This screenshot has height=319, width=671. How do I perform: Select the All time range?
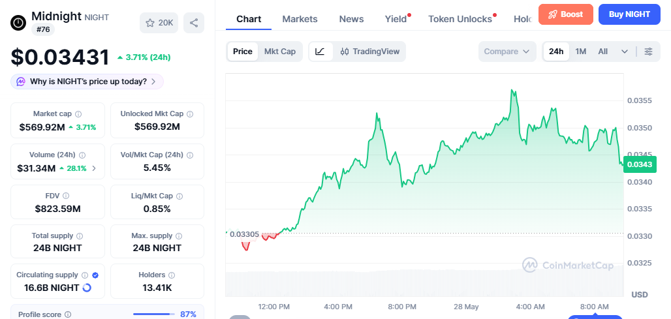(x=603, y=52)
